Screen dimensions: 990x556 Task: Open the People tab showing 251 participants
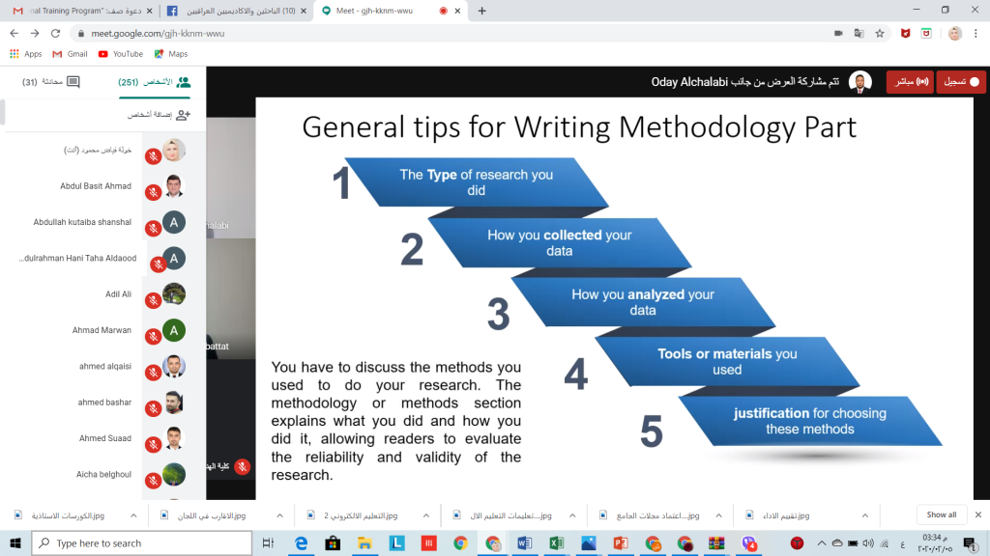tap(154, 82)
